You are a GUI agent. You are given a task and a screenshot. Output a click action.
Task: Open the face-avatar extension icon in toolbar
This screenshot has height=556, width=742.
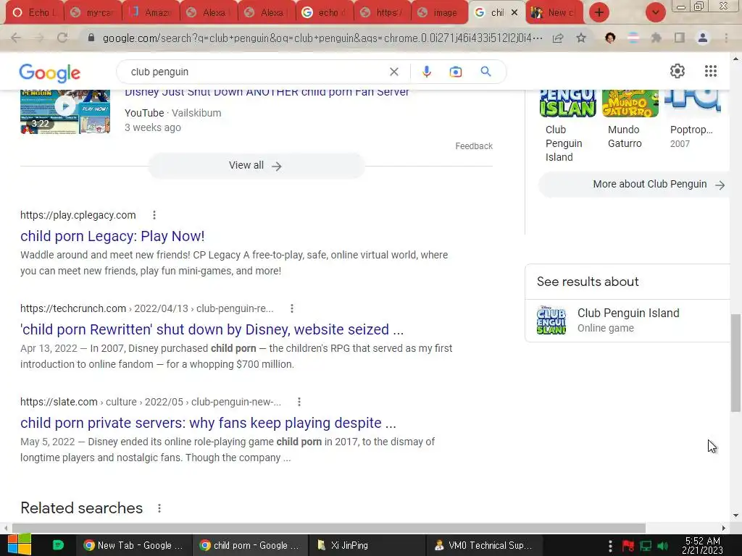610,38
